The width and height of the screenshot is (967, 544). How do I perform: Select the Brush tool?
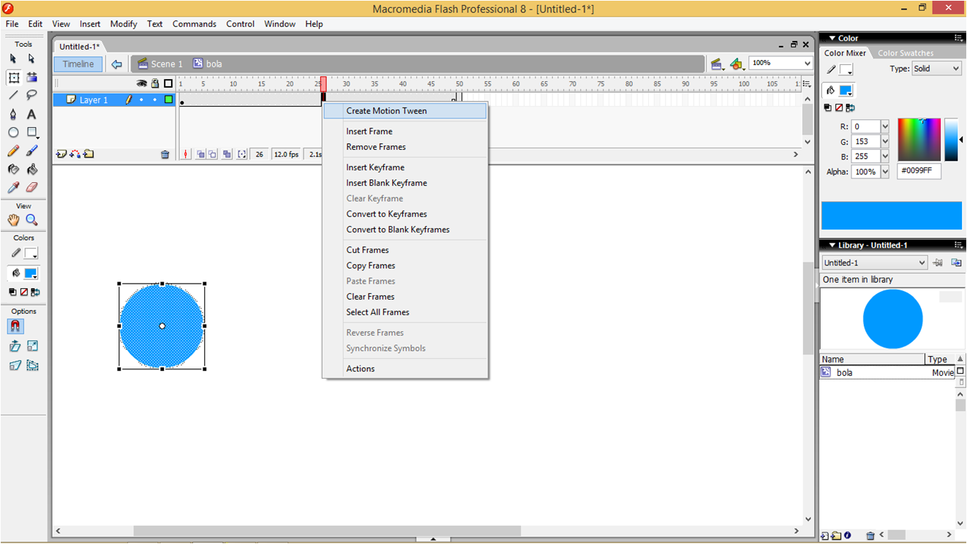31,151
